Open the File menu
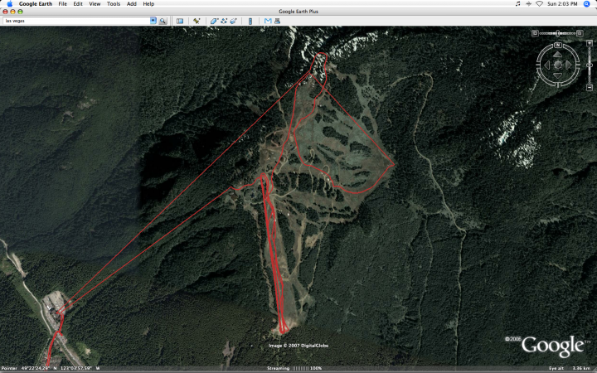597x373 pixels. point(62,4)
